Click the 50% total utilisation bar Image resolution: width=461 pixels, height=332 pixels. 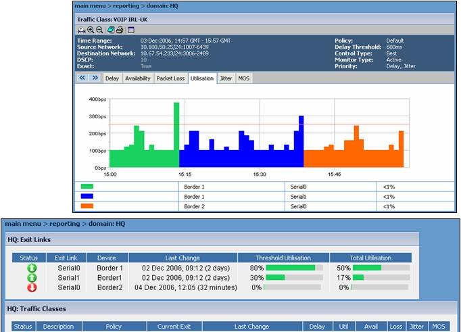pyautogui.click(x=381, y=268)
